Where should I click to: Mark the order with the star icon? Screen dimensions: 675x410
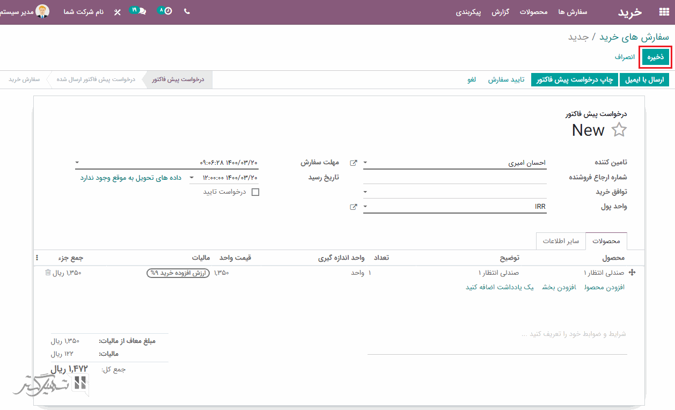click(x=619, y=130)
